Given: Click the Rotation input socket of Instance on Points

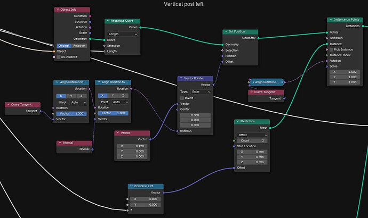Looking at the screenshot, I should [327, 61].
